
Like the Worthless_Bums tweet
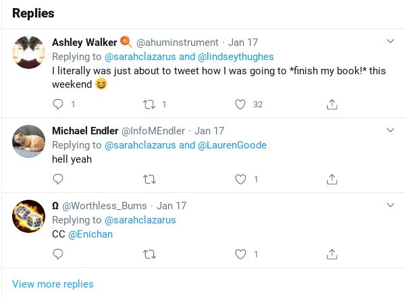[x=240, y=254]
